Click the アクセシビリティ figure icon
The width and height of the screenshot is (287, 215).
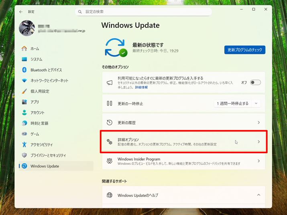coord(24,144)
